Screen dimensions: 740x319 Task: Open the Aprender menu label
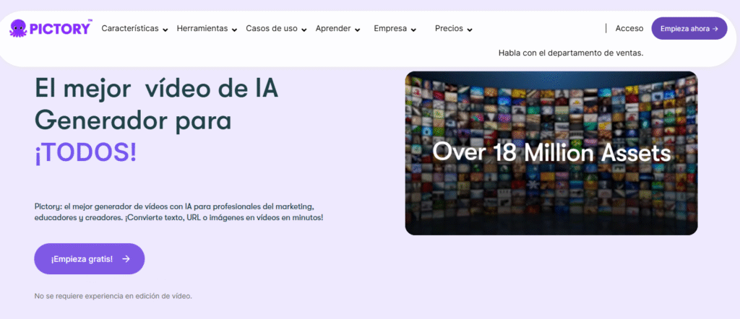coord(333,29)
